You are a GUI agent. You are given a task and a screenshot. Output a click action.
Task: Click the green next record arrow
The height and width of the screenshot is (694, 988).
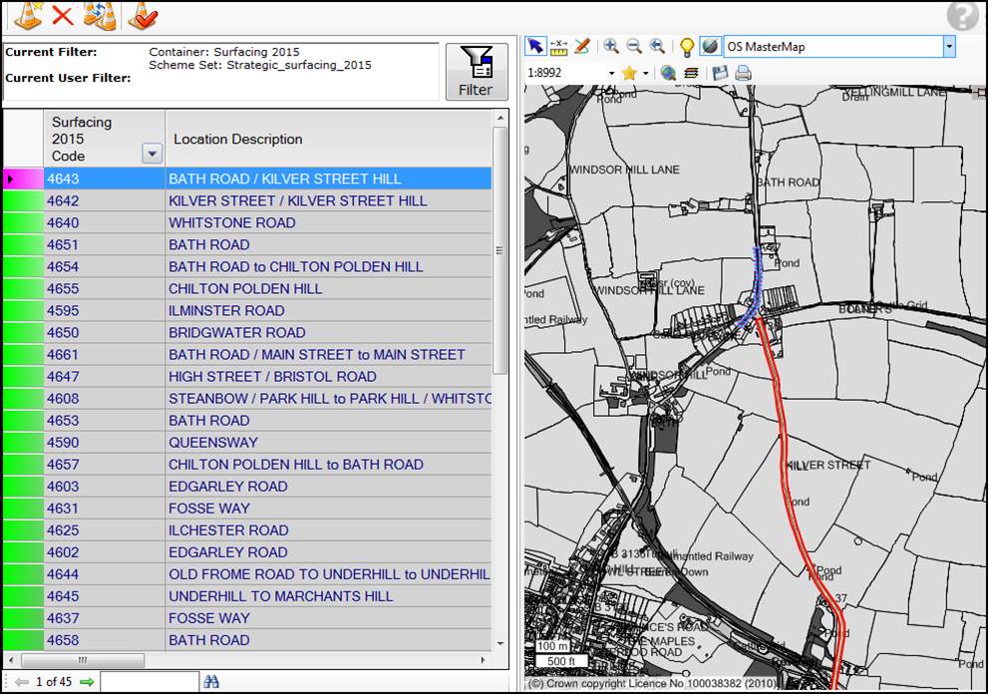point(88,682)
